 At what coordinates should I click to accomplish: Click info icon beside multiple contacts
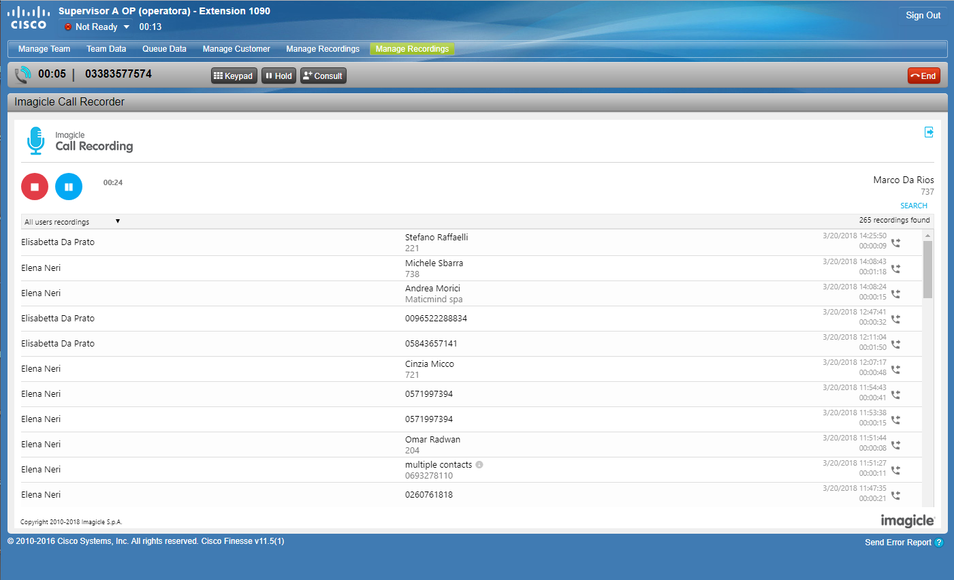tap(479, 465)
